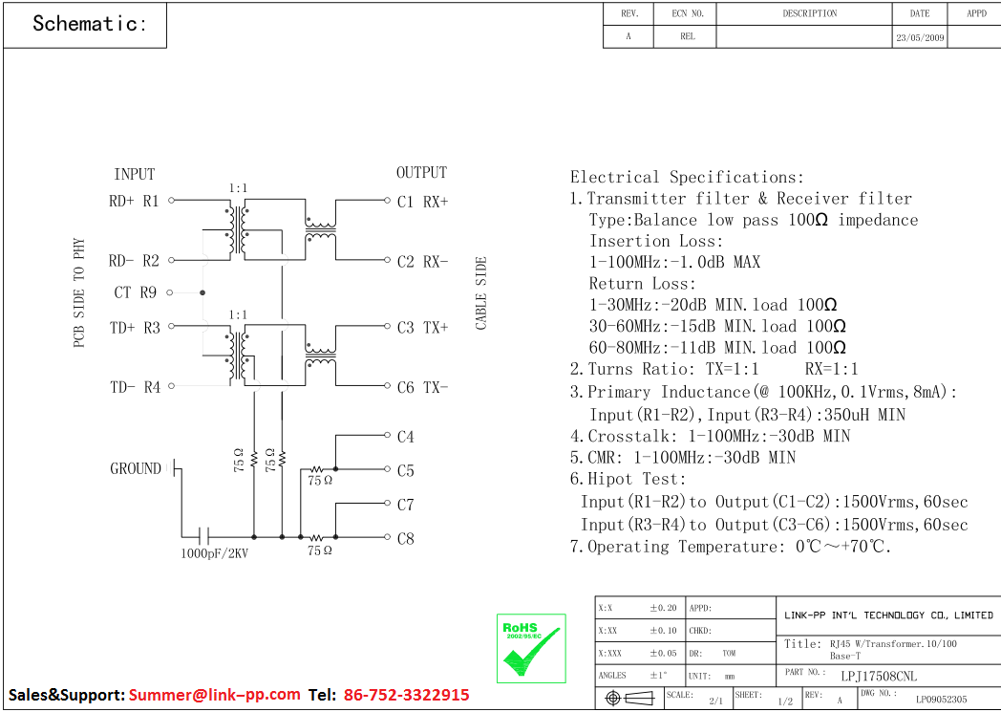The image size is (1001, 712).
Task: Select the 1000pF/2KV capacitor symbol
Action: (202, 536)
